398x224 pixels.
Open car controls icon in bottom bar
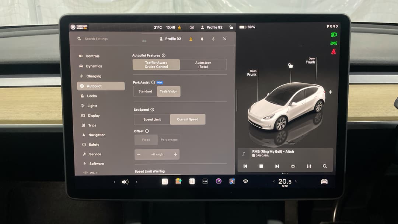coord(324,181)
